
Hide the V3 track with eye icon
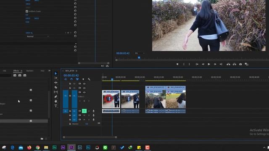(x=84, y=84)
